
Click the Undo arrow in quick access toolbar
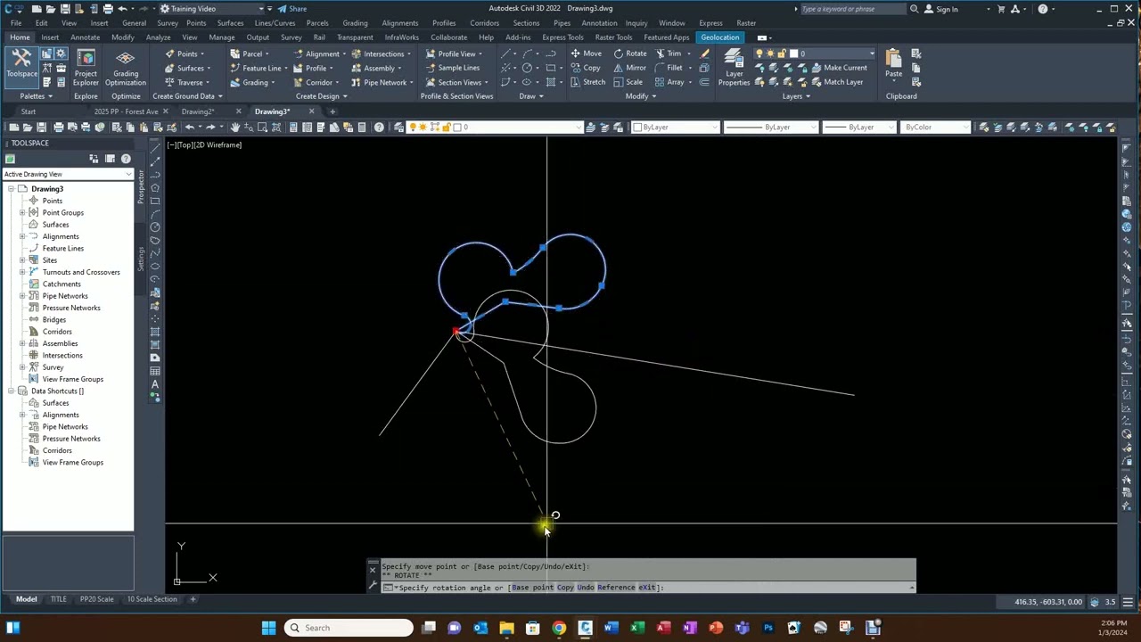click(x=122, y=9)
